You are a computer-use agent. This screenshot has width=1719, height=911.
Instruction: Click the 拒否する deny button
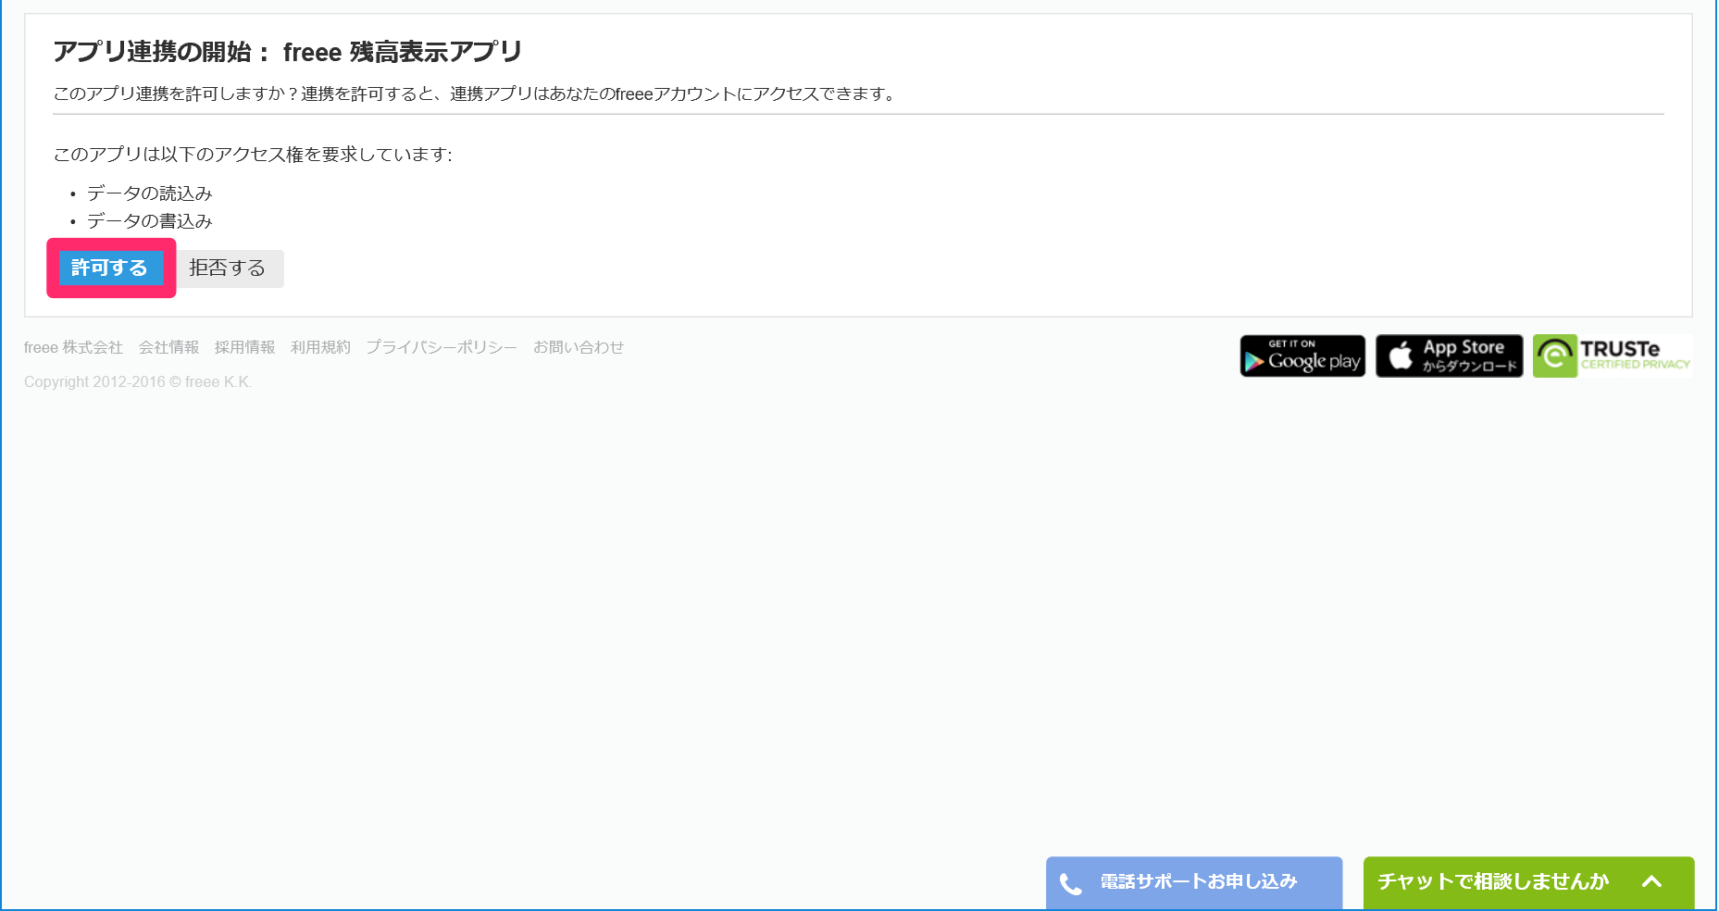pyautogui.click(x=228, y=268)
